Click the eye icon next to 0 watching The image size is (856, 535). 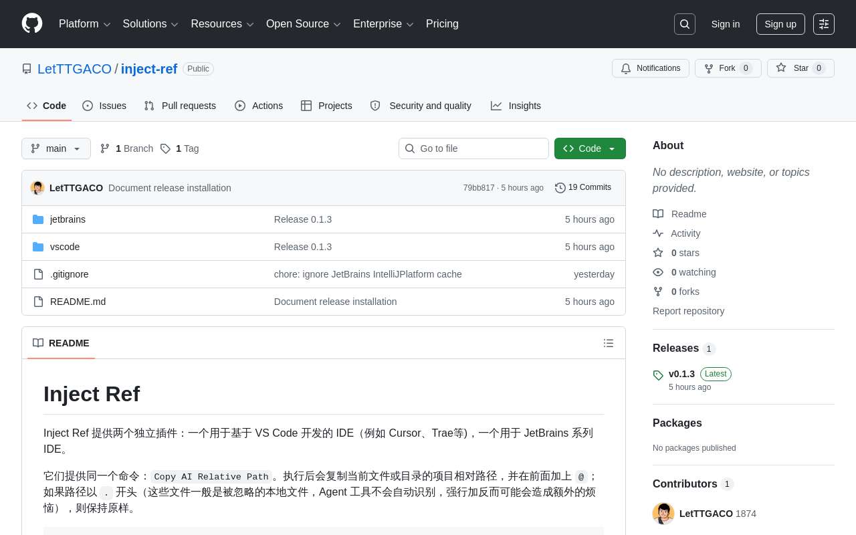tap(658, 272)
